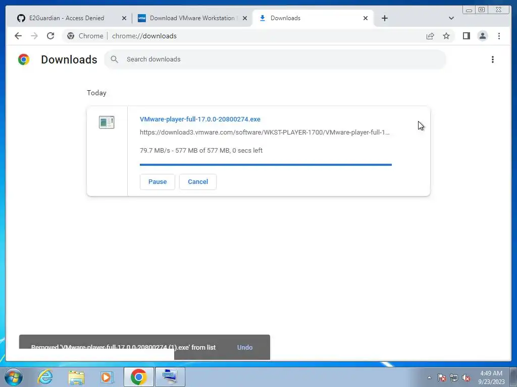Click the Chrome taskbar button
Image resolution: width=517 pixels, height=387 pixels.
point(138,377)
